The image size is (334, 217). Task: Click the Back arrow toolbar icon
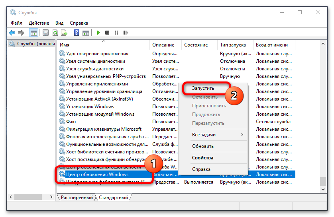[12, 33]
